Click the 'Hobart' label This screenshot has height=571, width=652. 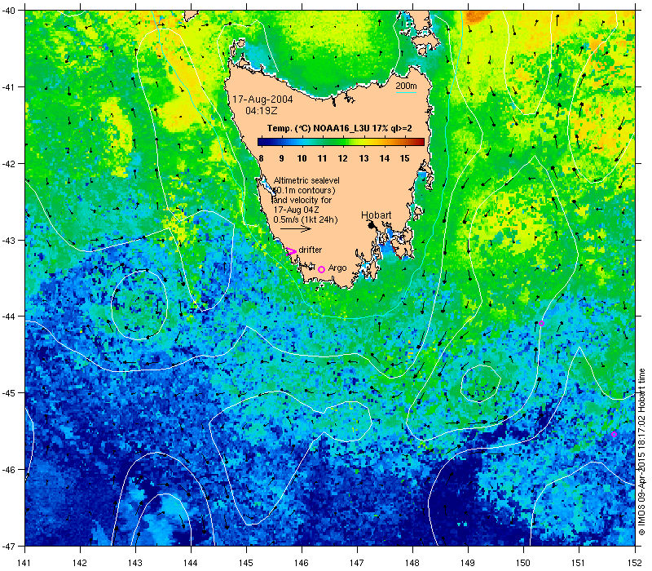[x=376, y=215]
